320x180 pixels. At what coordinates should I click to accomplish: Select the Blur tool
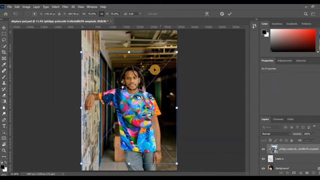pyautogui.click(x=4, y=107)
